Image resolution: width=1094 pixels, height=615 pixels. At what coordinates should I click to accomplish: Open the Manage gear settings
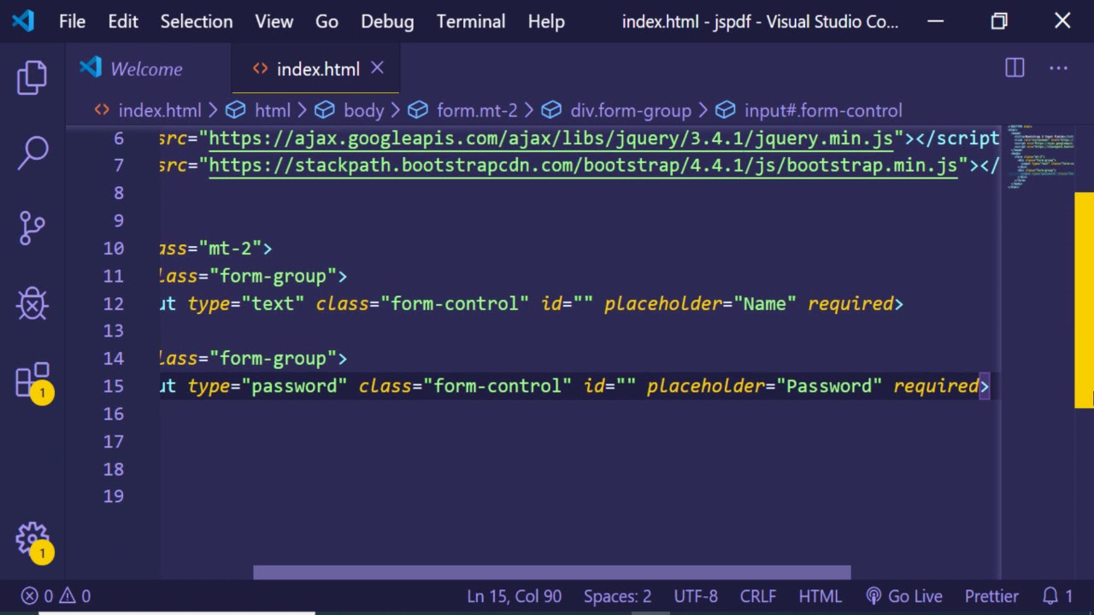pos(32,539)
